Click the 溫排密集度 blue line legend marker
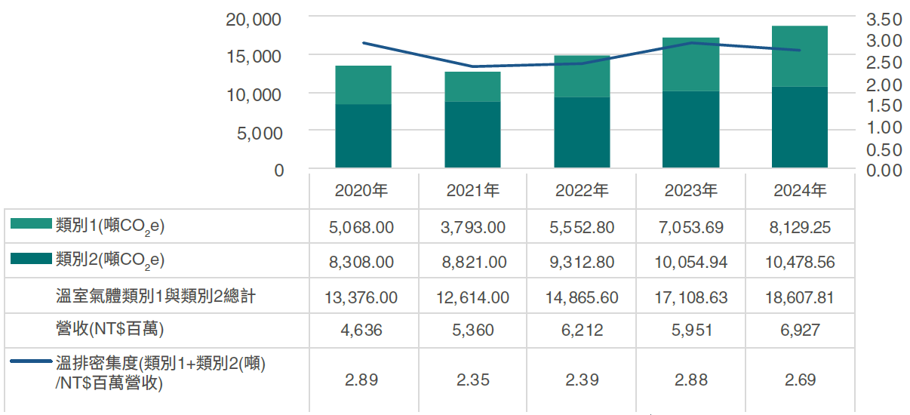This screenshot has height=415, width=910. tap(32, 363)
